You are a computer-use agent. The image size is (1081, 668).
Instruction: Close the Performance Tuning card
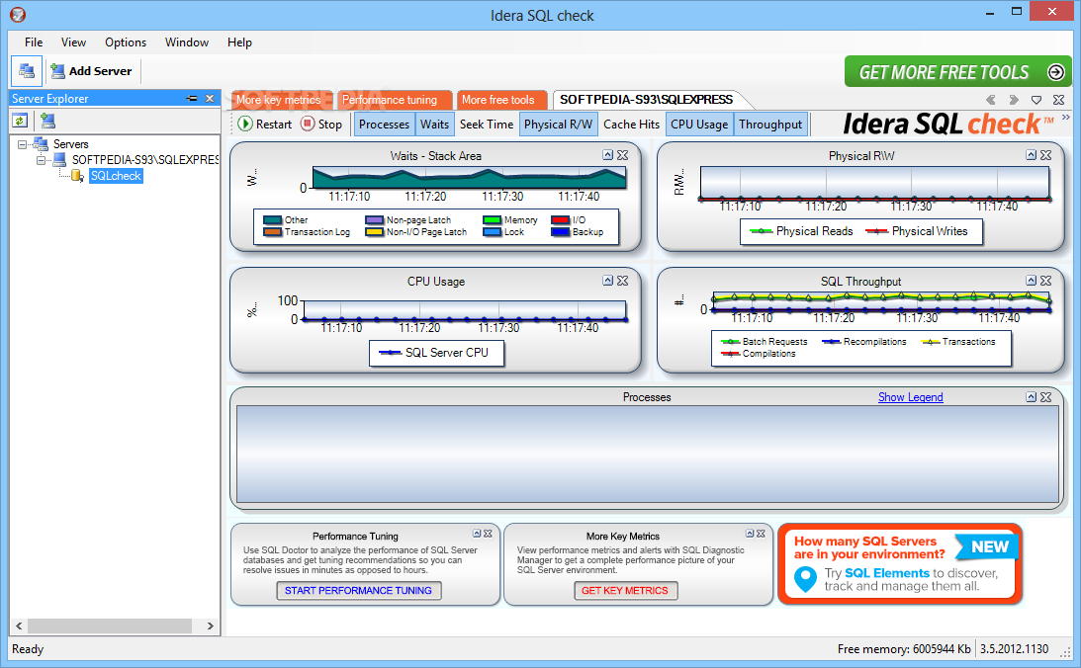pyautogui.click(x=488, y=533)
